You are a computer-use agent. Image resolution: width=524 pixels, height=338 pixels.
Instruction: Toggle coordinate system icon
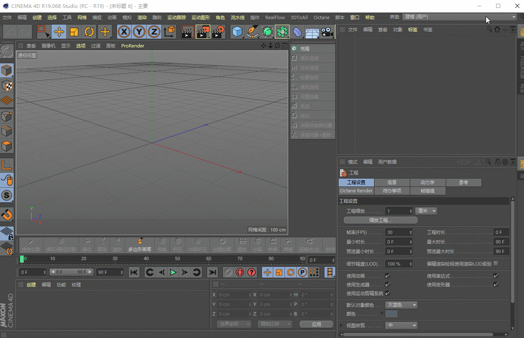pos(169,32)
